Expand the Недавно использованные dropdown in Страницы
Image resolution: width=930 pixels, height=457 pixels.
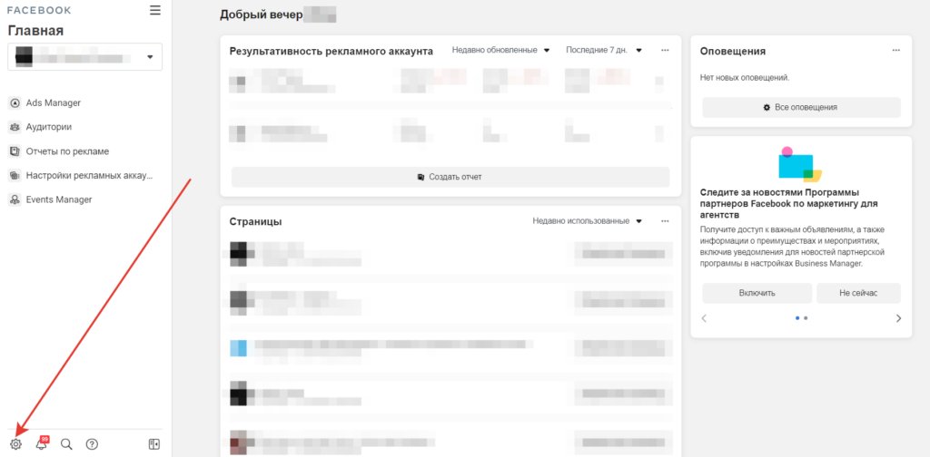click(588, 221)
